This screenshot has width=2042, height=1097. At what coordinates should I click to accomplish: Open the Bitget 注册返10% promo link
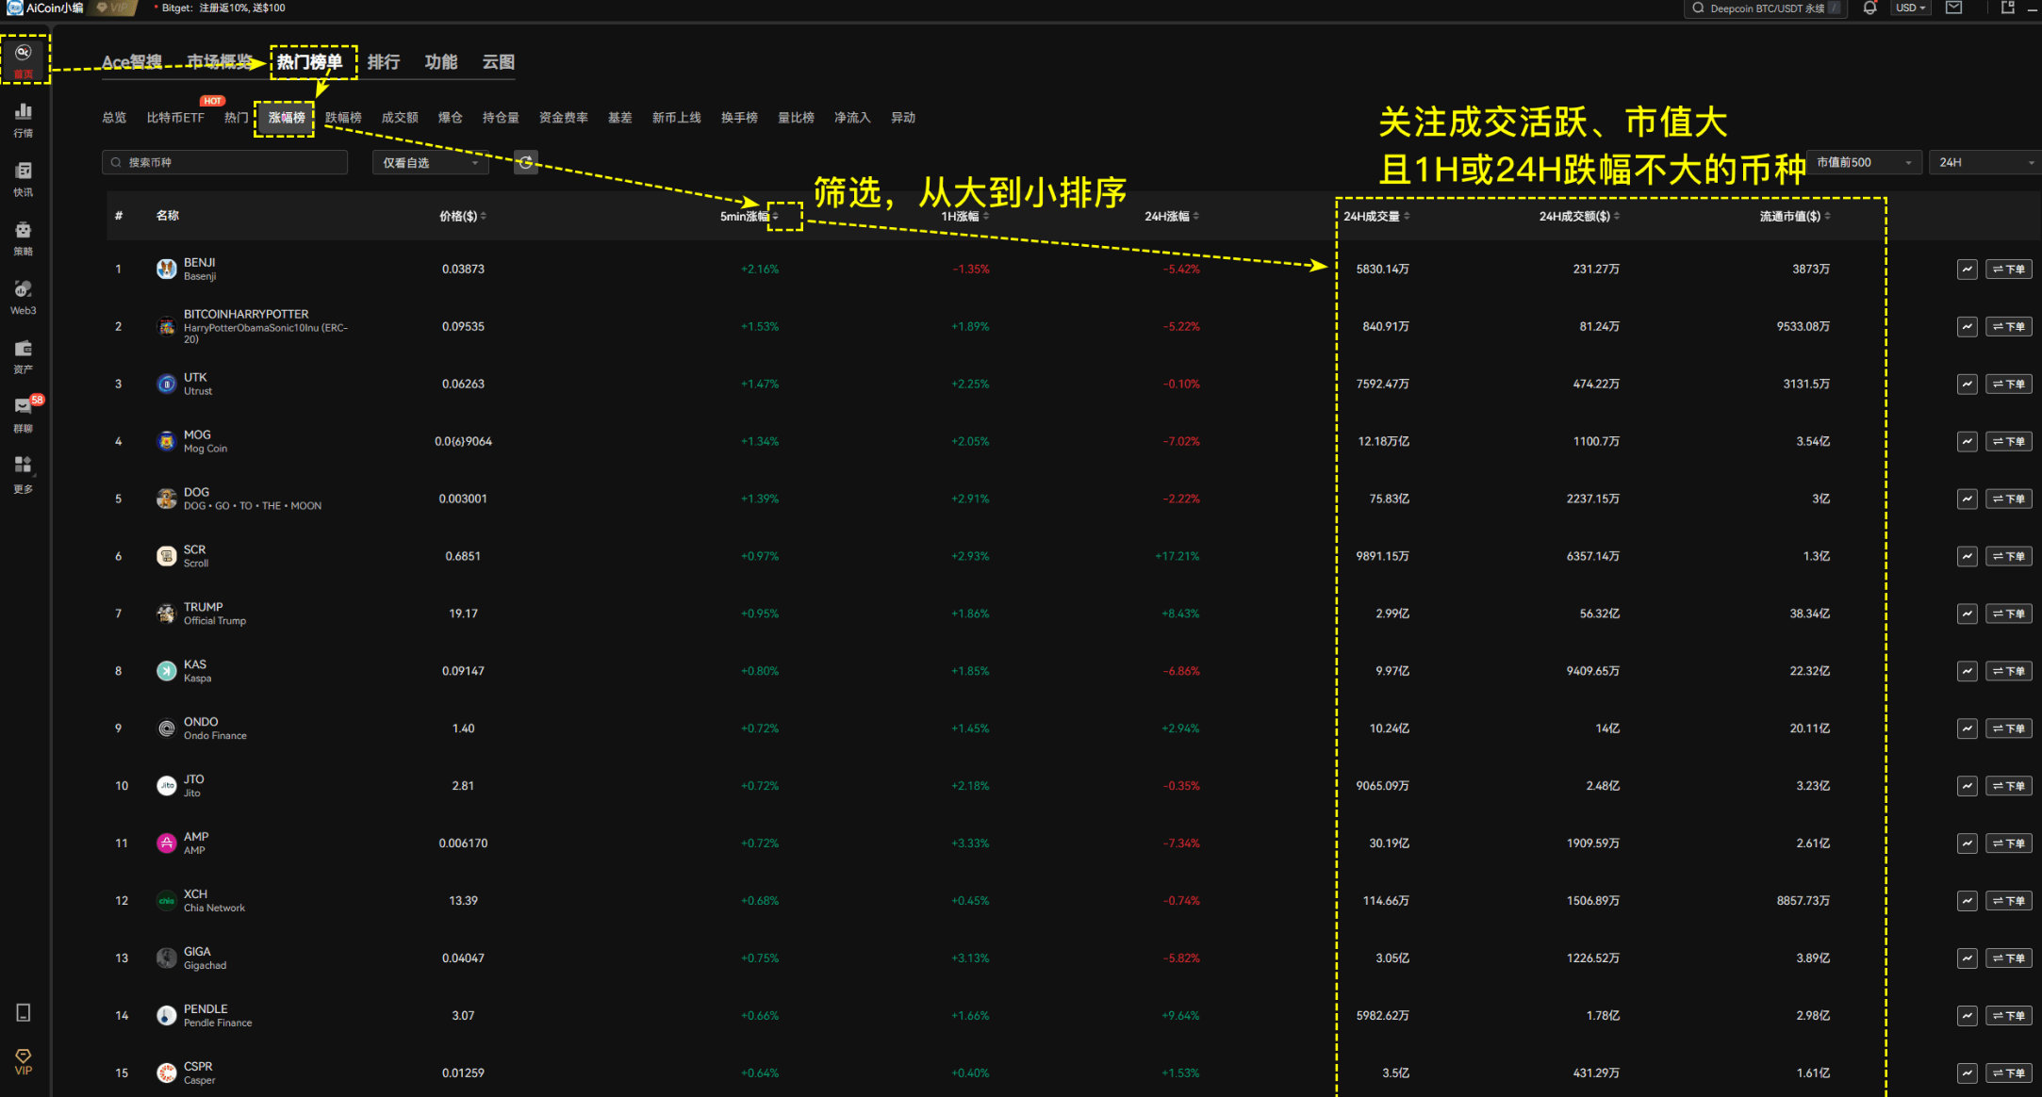[223, 8]
